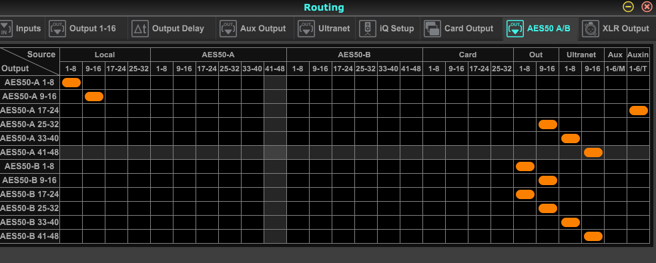Click the Card Output tab icon
656x263 pixels.
432,29
